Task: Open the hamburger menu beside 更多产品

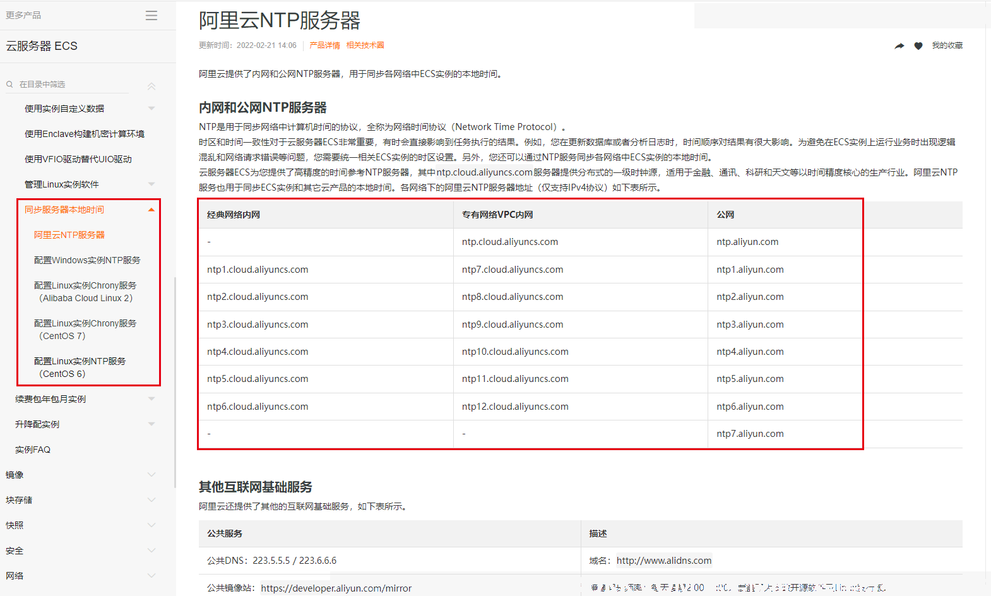Action: [151, 15]
